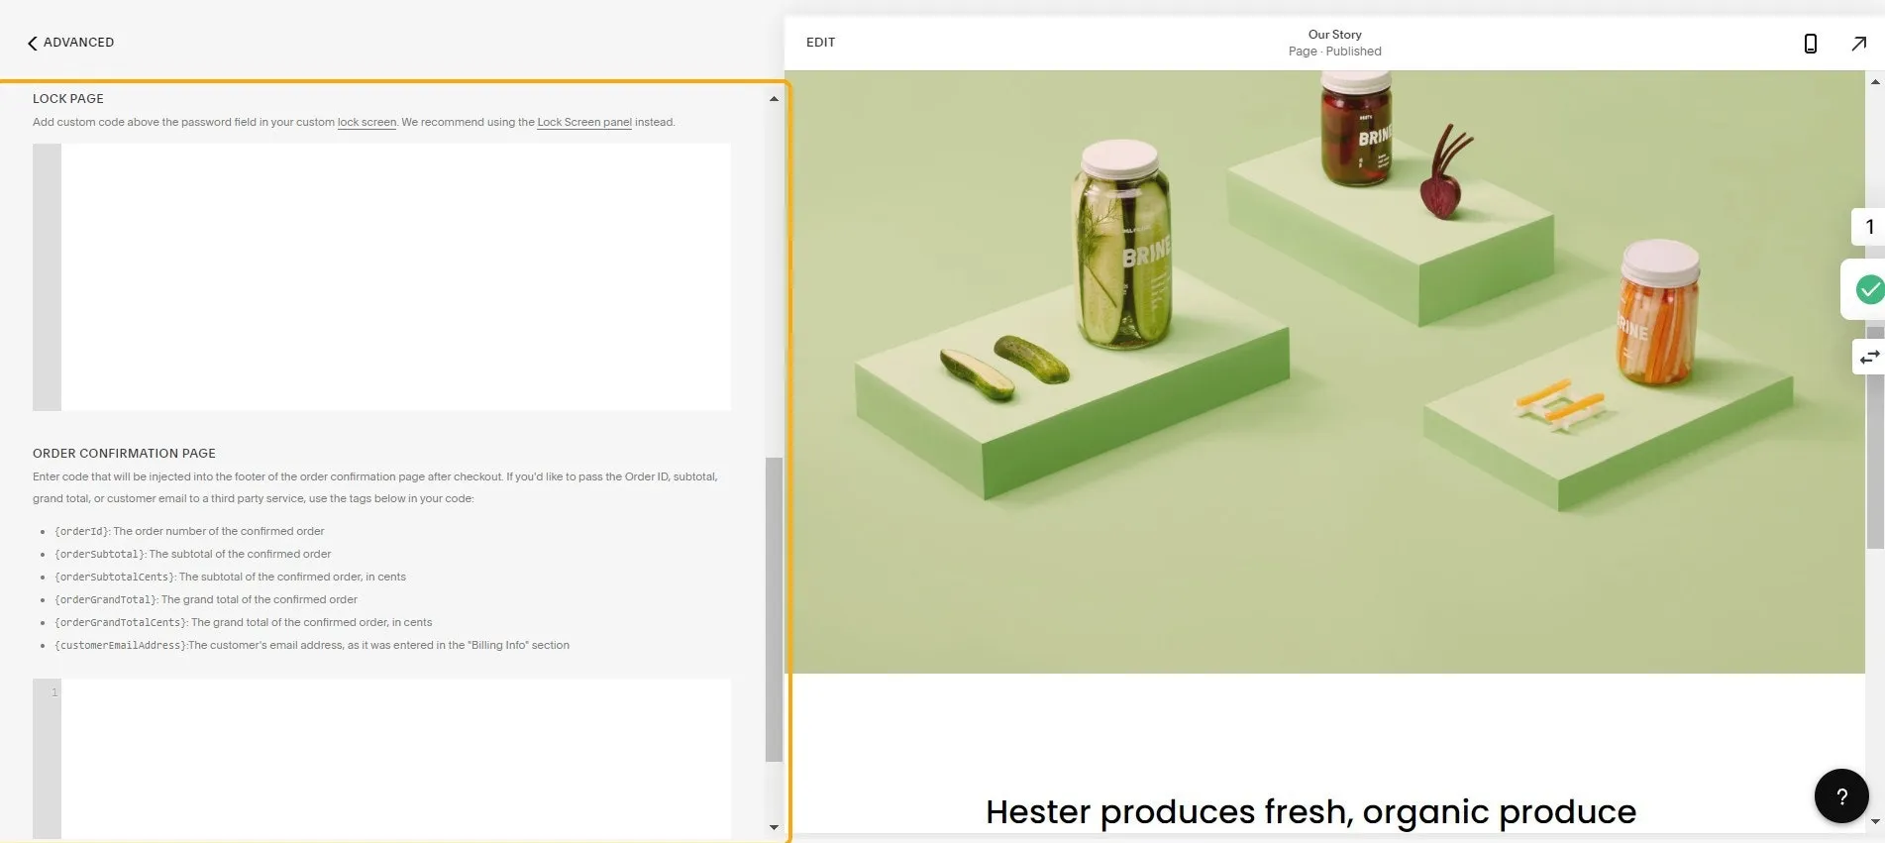The height and width of the screenshot is (843, 1885).
Task: Select the {orderSubtotal} tag line
Action: [x=192, y=555]
